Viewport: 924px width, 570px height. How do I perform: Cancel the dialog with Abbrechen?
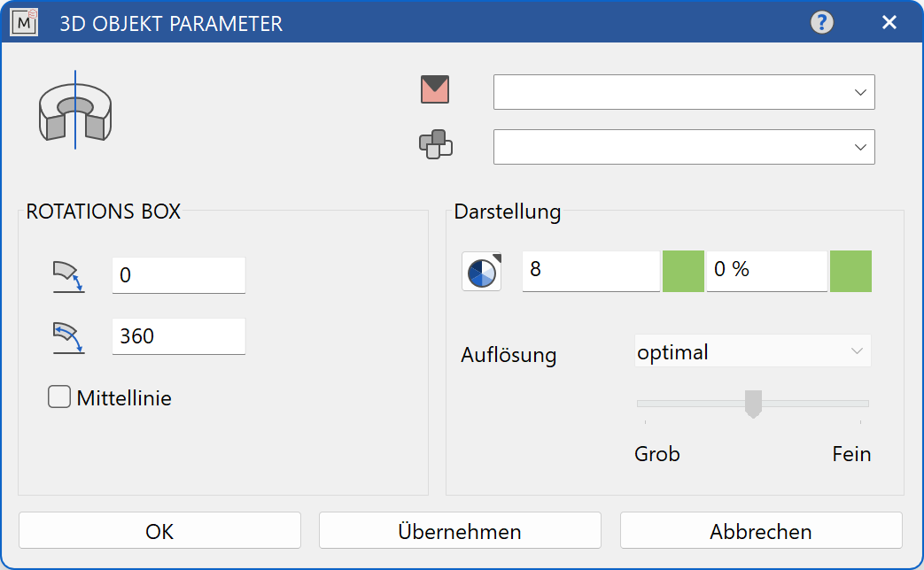(760, 530)
